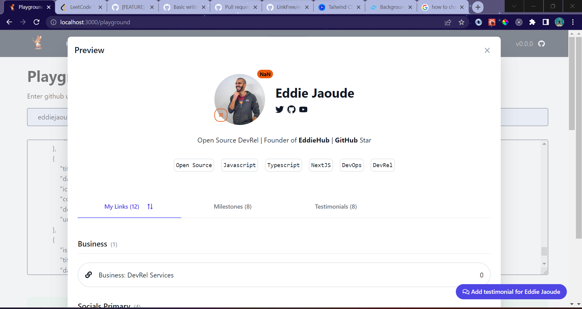Click Add testimonial for Eddie Jaoude
Viewport: 582px width, 309px height.
coord(511,291)
